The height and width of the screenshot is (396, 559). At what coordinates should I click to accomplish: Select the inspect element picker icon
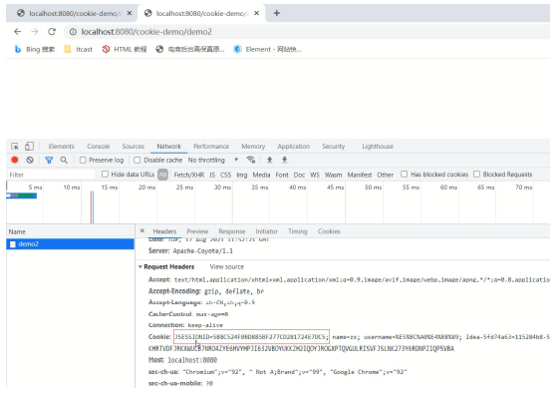[15, 147]
